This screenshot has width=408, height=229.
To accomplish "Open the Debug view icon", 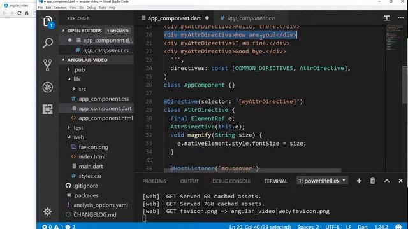I will pos(48,87).
